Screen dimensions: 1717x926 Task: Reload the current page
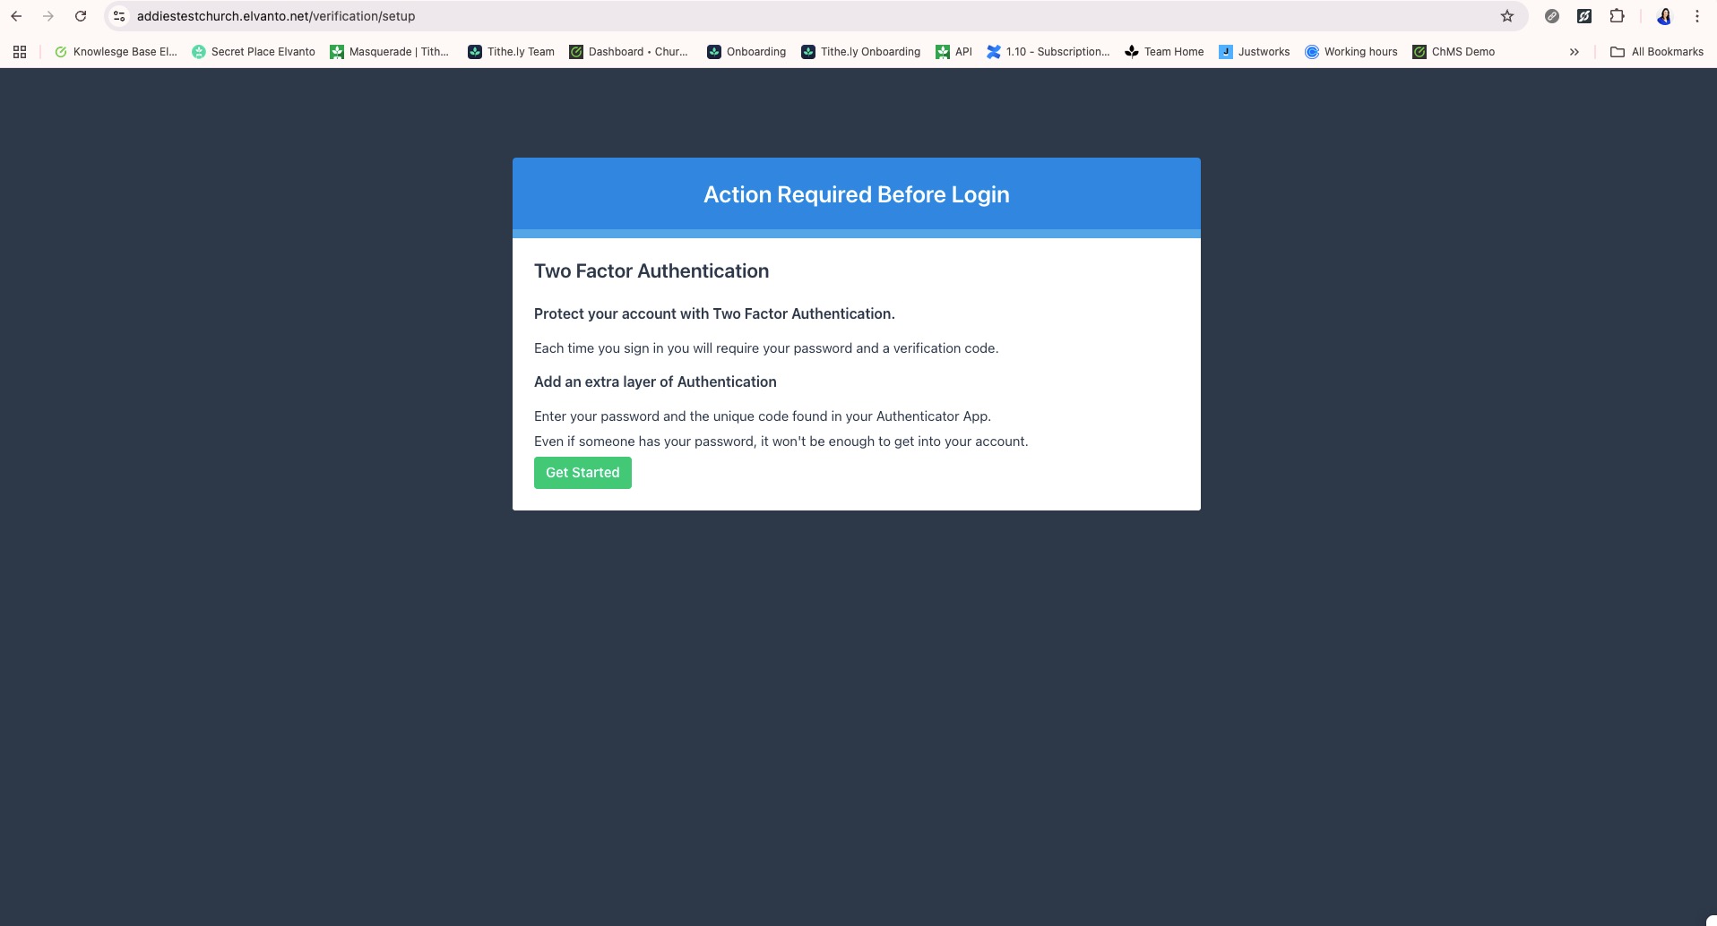(x=81, y=16)
